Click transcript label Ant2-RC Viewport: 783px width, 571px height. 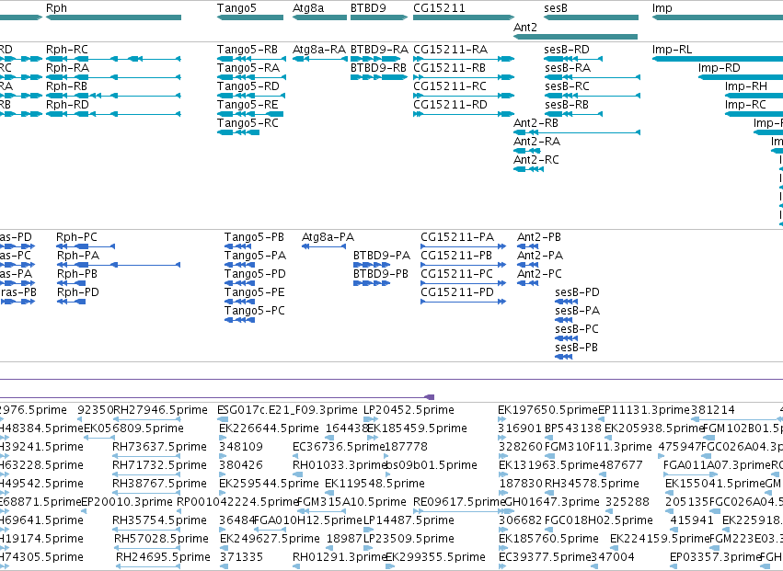click(x=536, y=160)
